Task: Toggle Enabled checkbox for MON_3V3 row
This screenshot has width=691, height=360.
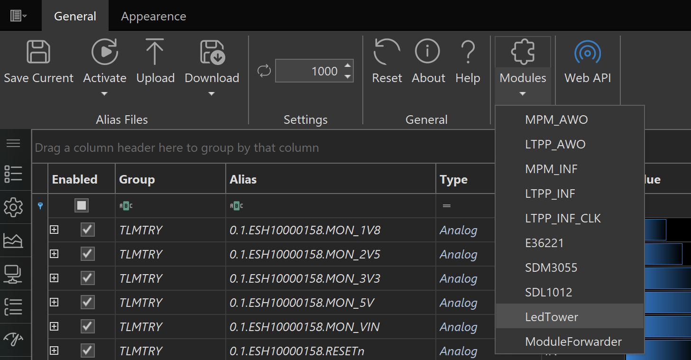Action: (87, 278)
